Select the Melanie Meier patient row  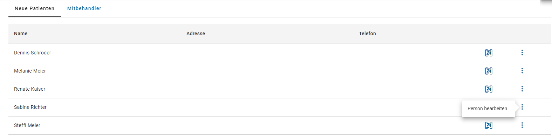[280, 71]
